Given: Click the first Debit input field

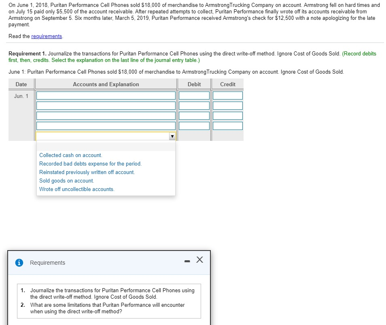Looking at the screenshot, I should [194, 95].
